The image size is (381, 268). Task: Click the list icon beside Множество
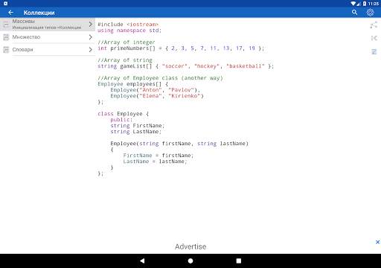point(6,37)
